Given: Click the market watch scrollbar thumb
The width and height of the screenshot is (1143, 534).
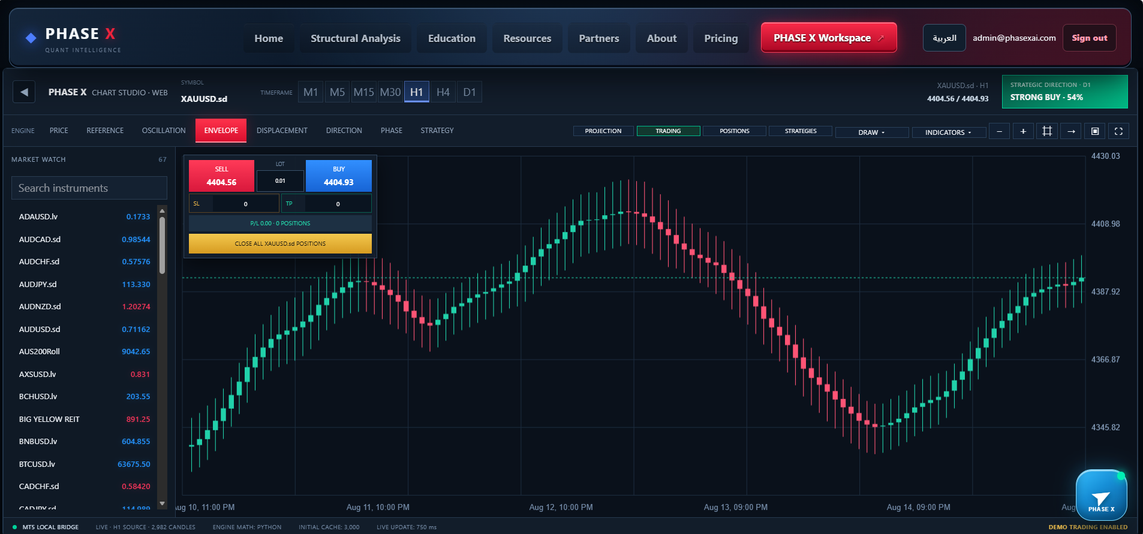Looking at the screenshot, I should coord(162,246).
